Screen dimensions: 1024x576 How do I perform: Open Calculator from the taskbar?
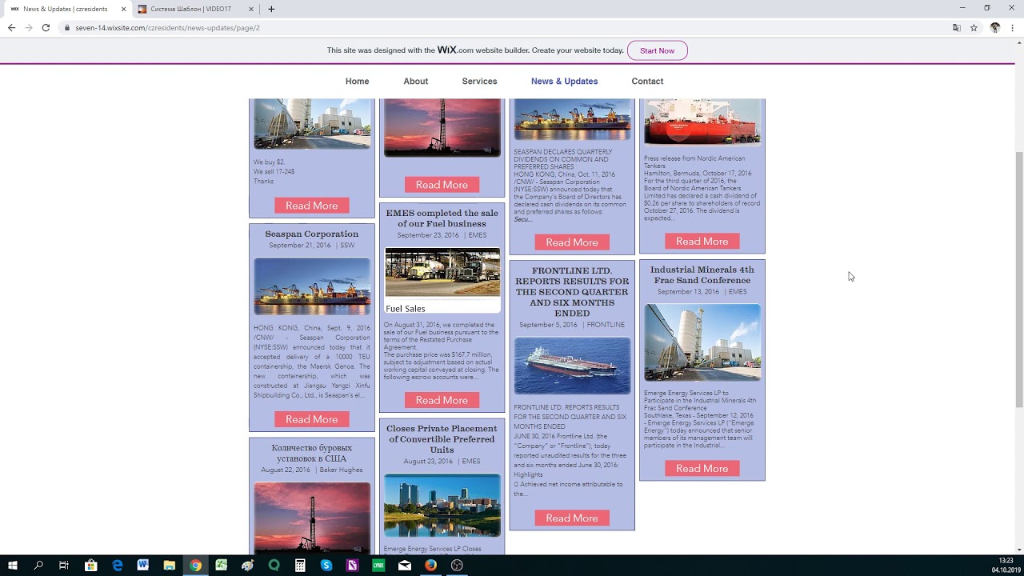300,566
